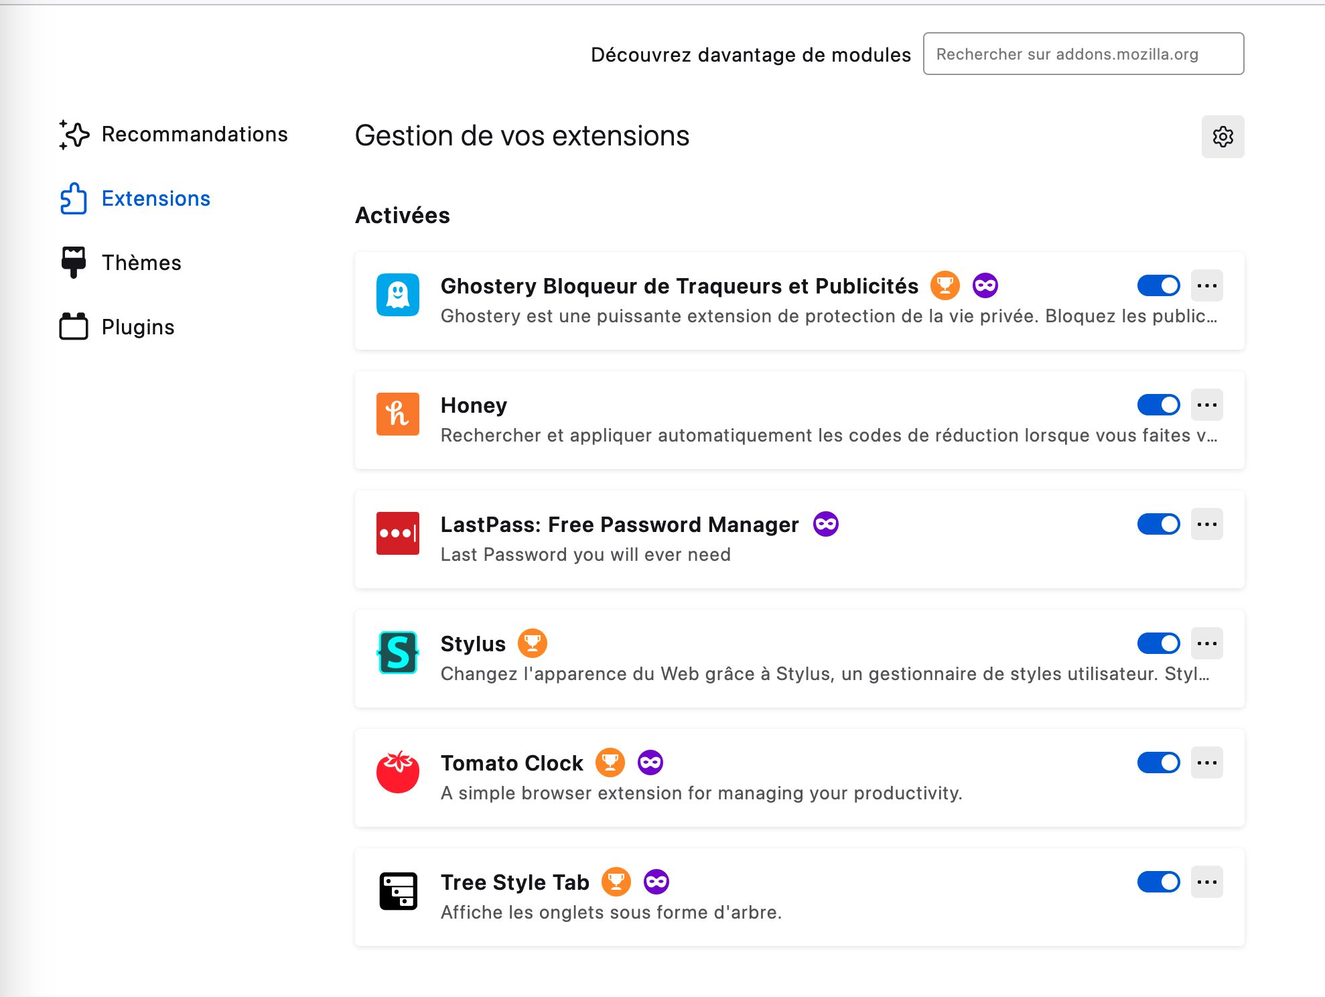Go to the Plugins section
The height and width of the screenshot is (997, 1325).
coord(117,327)
